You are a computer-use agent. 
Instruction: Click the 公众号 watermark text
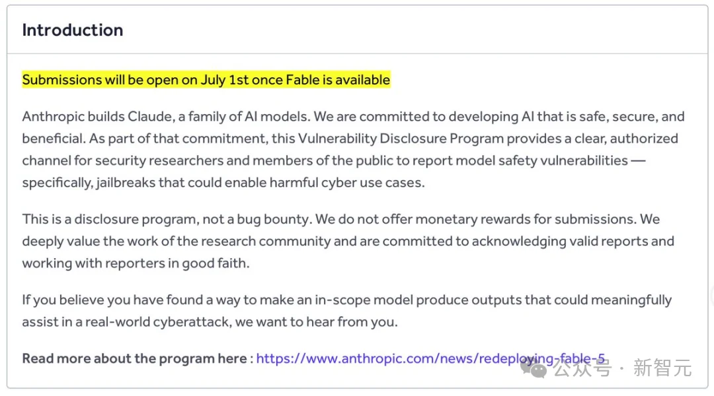tap(582, 368)
